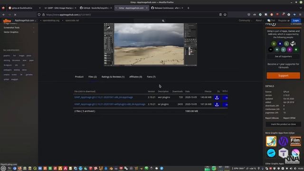Click the first file's OCS install button

click(x=225, y=97)
